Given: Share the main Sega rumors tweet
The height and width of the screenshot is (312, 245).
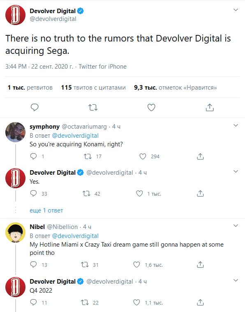Looking at the screenshot, I should click(x=210, y=107).
